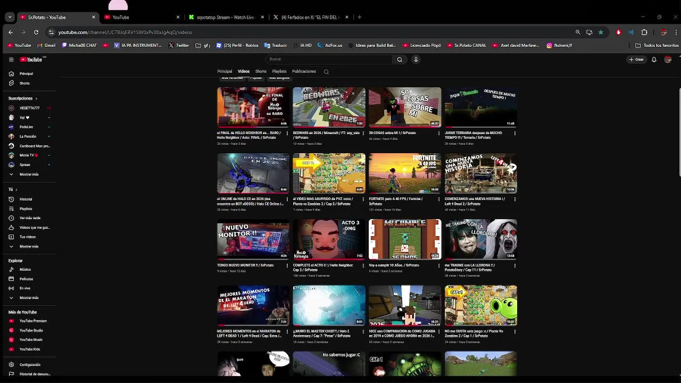The image size is (681, 383).
Task: Open Música under Explorar
Action: [x=25, y=270]
